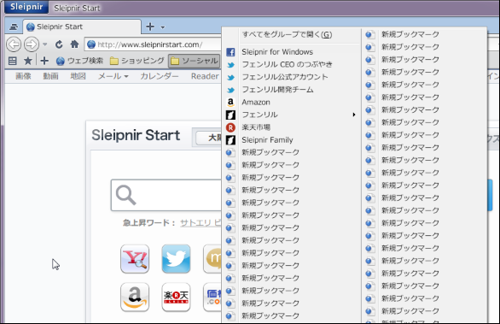Click the Yahoo search tile icon
The height and width of the screenshot is (324, 500).
point(135,259)
